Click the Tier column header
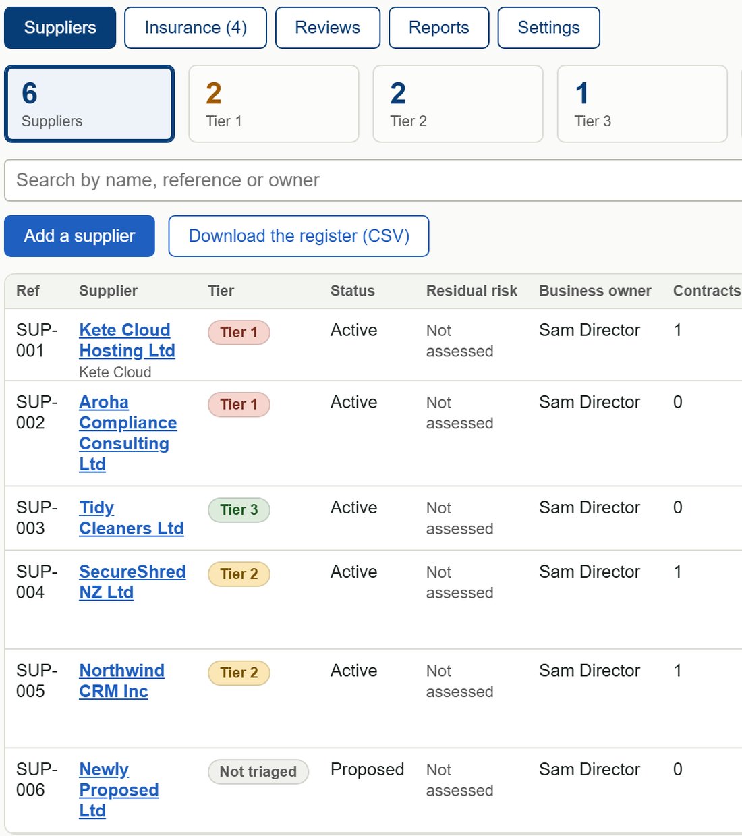The width and height of the screenshot is (742, 836). pyautogui.click(x=221, y=291)
